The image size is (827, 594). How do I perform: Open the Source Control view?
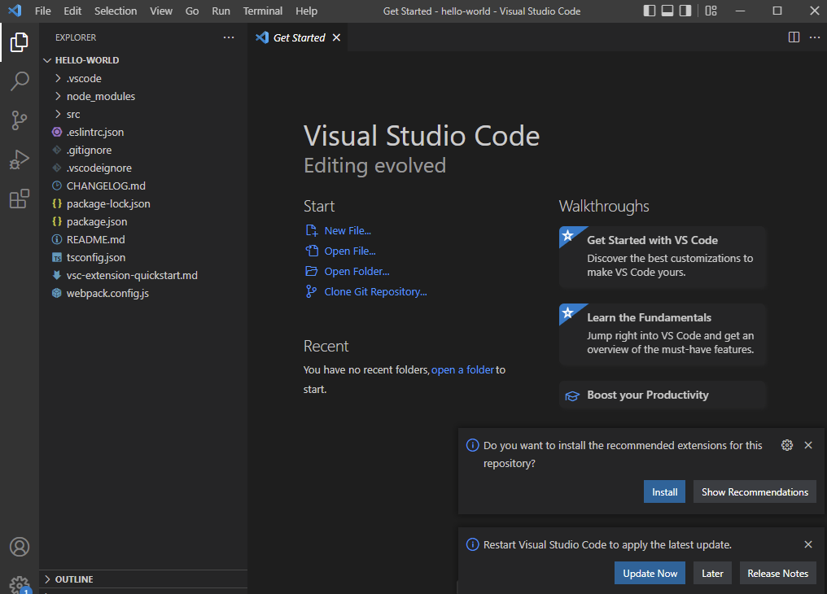(19, 120)
